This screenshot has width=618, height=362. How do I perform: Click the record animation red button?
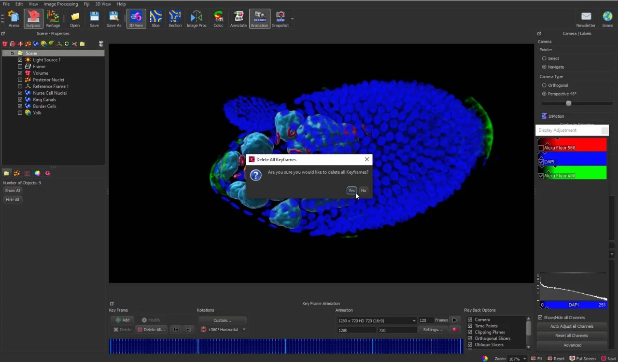pos(454,330)
